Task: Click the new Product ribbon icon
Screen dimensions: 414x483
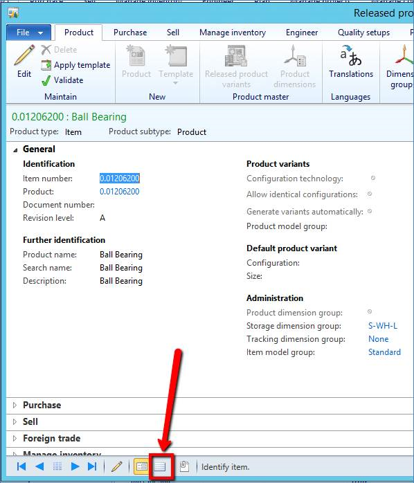Action: pos(136,56)
